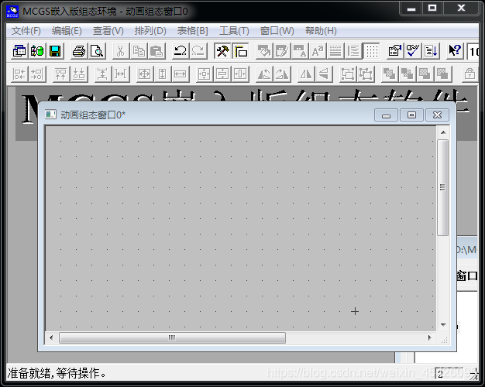
Task: Click the Paste clipboard icon
Action: tap(157, 51)
